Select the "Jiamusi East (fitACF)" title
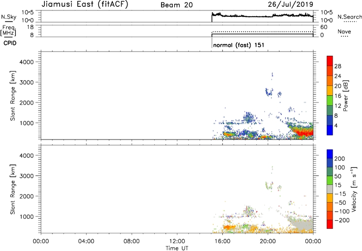The width and height of the screenshot is (362, 251). coord(85,4)
